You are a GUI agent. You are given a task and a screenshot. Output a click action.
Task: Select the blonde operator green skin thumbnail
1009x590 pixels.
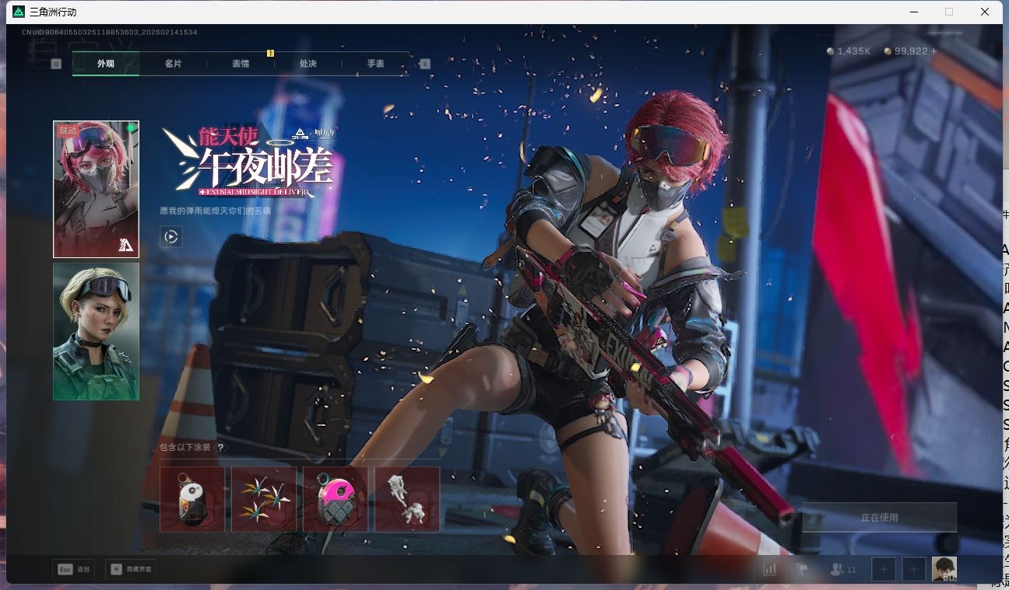tap(96, 331)
